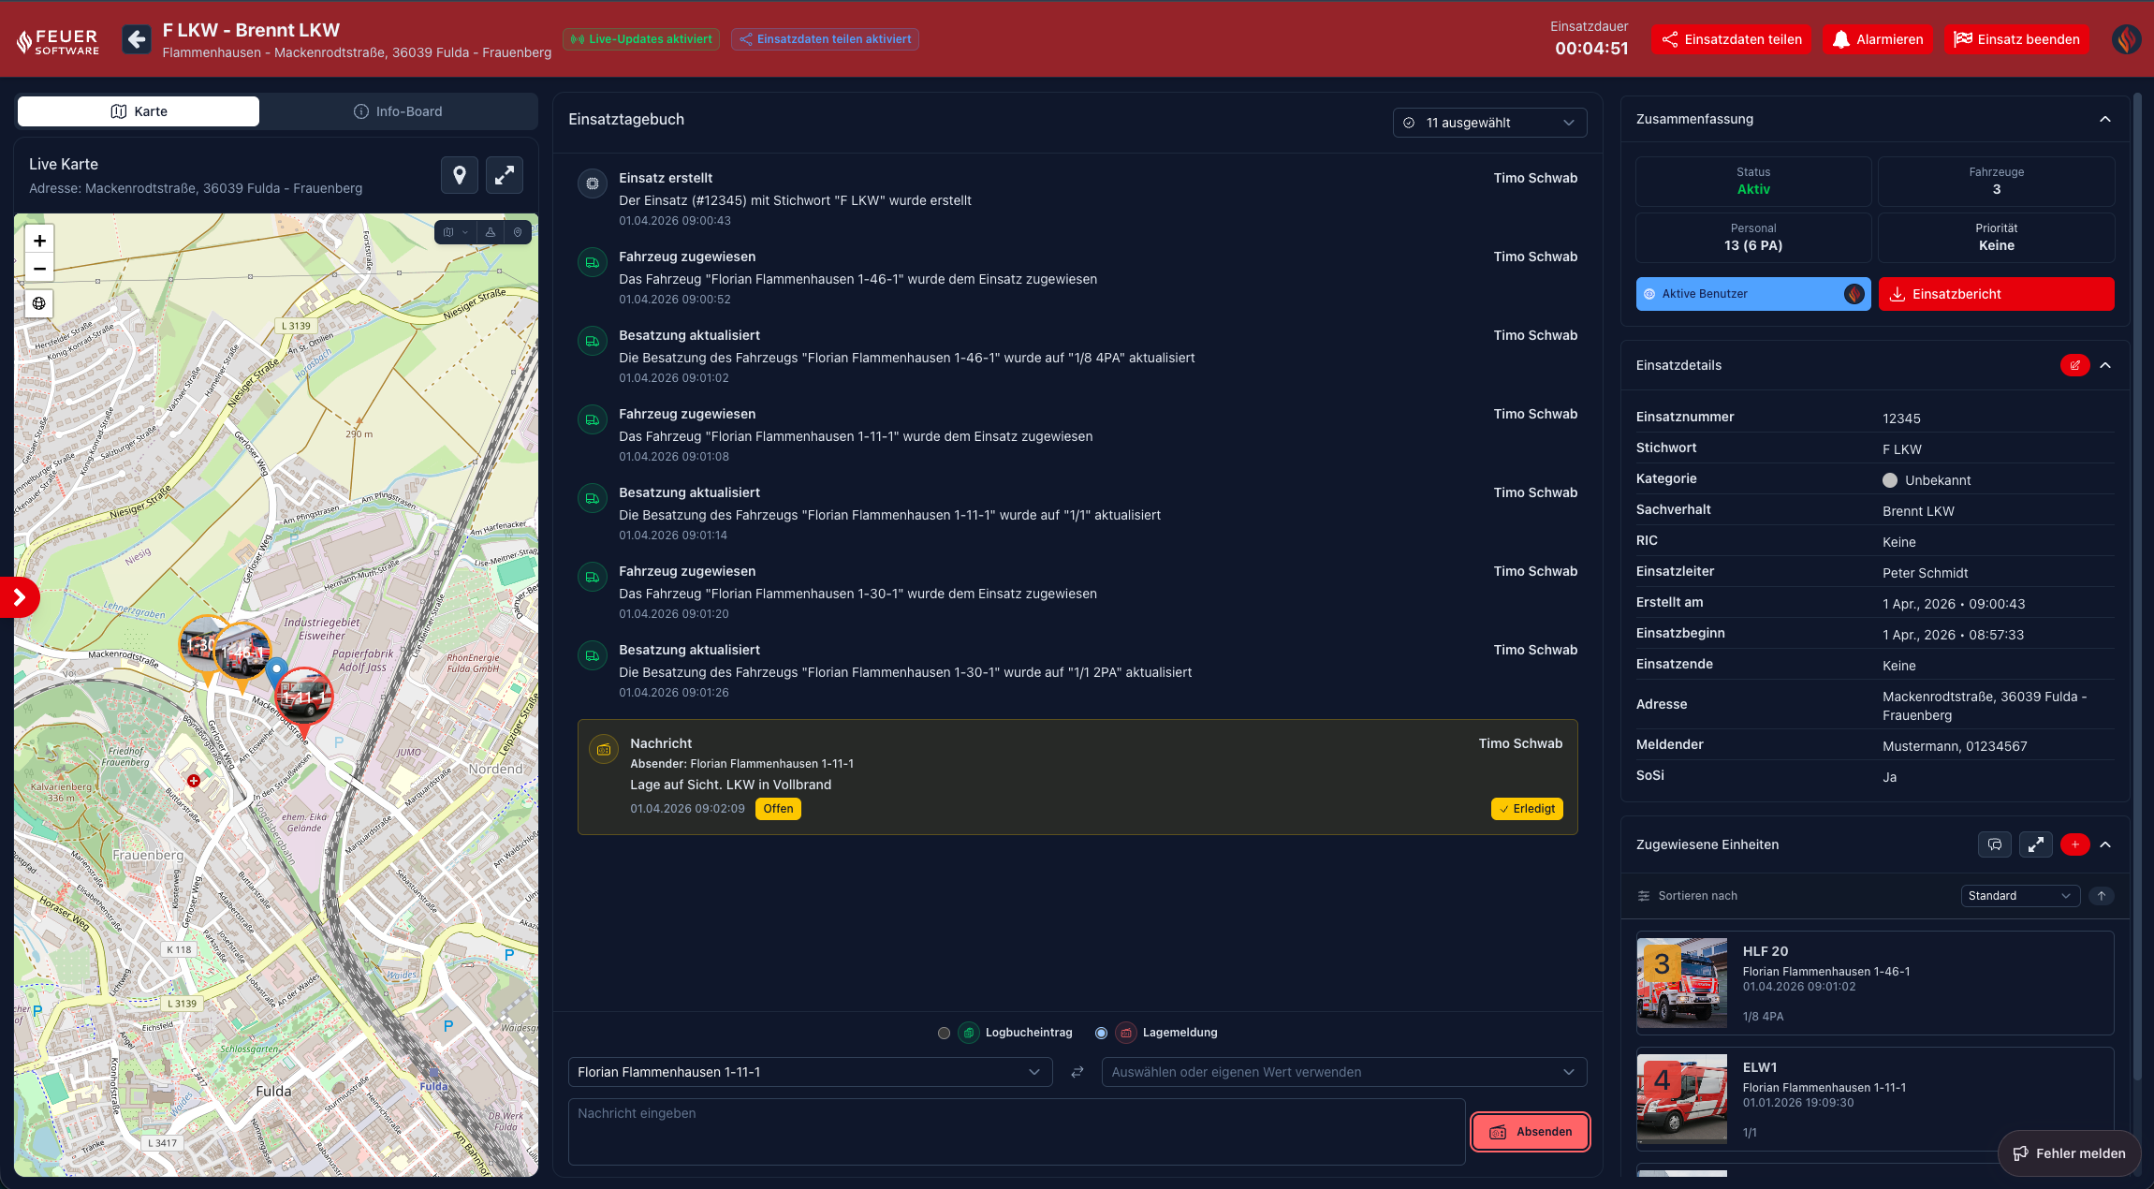Click the Nachricht eingeben message field

[x=1016, y=1131]
